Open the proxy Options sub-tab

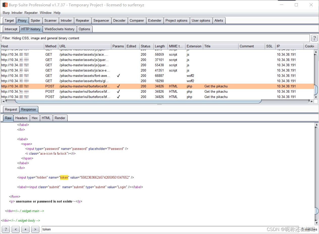coord(85,29)
